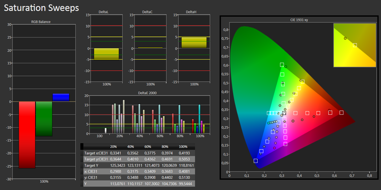Click the Target Y value 121,4073
Screen dimensions: 381x190
[x=152, y=165]
